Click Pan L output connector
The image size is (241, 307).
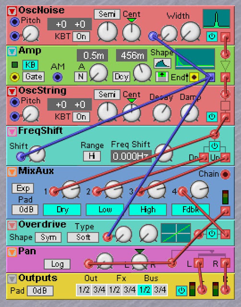198,263
